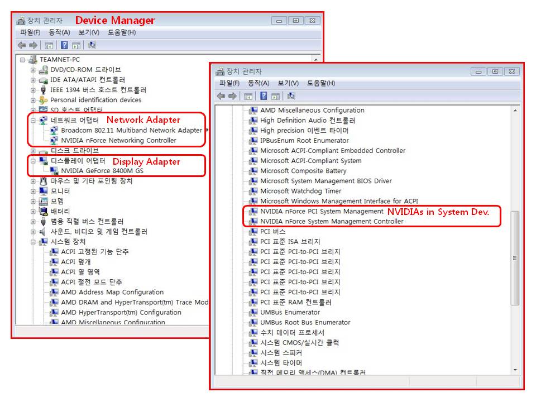Image resolution: width=536 pixels, height=402 pixels.
Task: Open 보기(V) menu in left window
Action: pyautogui.click(x=89, y=32)
